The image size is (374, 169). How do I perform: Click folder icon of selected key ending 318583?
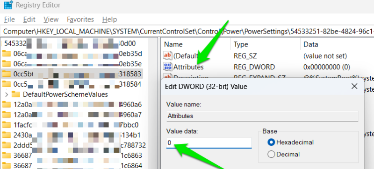[x=7, y=74]
